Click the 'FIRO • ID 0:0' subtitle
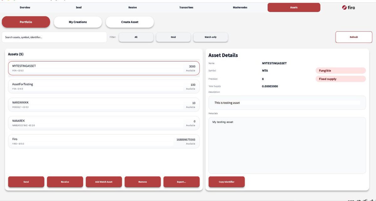The height and width of the screenshot is (201, 376). (x=18, y=144)
